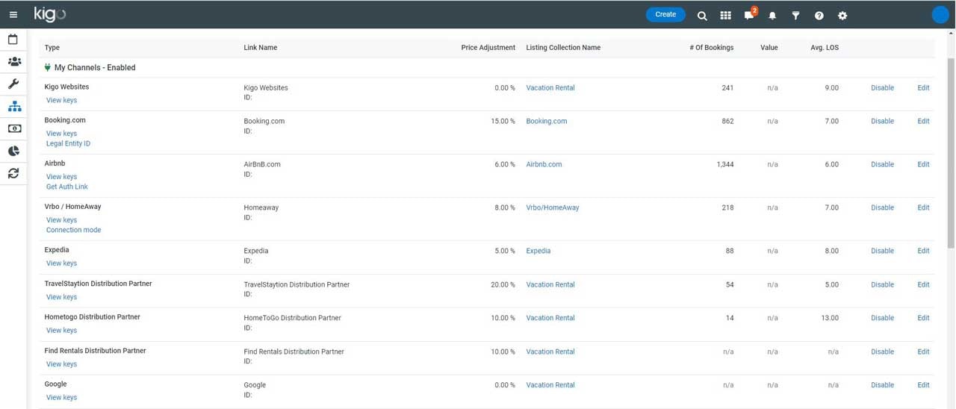Click the Create button
Viewport: 956px width, 409px height.
point(665,14)
